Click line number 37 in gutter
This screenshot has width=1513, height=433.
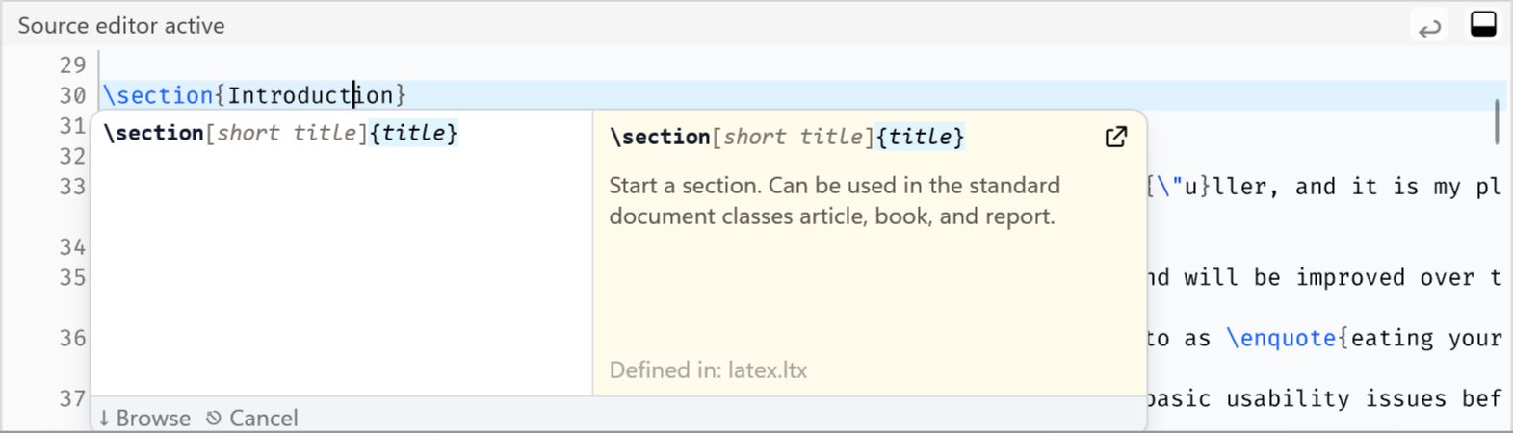(x=72, y=398)
